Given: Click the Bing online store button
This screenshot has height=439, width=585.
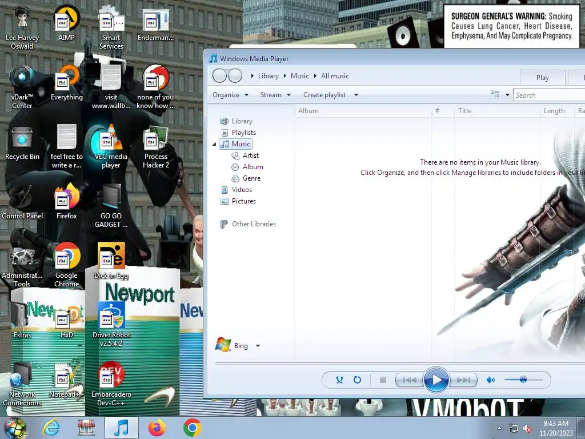Looking at the screenshot, I should [x=232, y=345].
